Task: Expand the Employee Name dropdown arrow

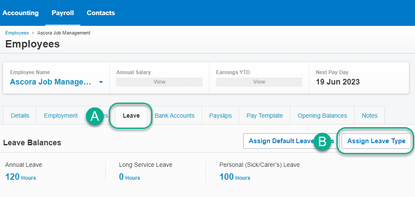Action: coord(101,82)
